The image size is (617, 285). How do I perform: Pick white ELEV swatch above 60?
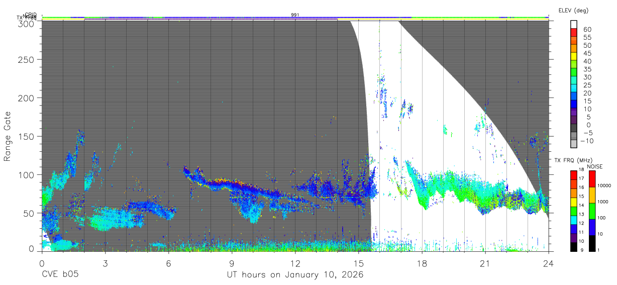click(574, 25)
